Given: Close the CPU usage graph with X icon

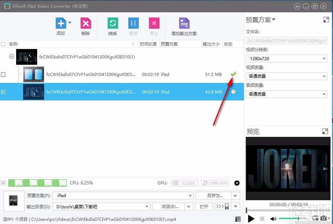Looking at the screenshot, I should coord(3,183).
